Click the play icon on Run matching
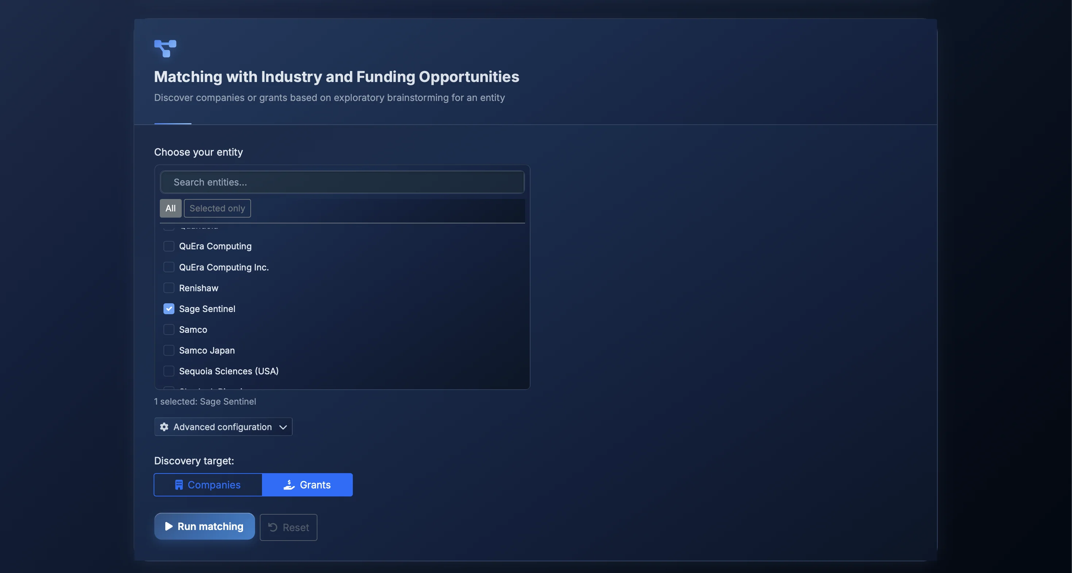The width and height of the screenshot is (1072, 573). pyautogui.click(x=169, y=526)
